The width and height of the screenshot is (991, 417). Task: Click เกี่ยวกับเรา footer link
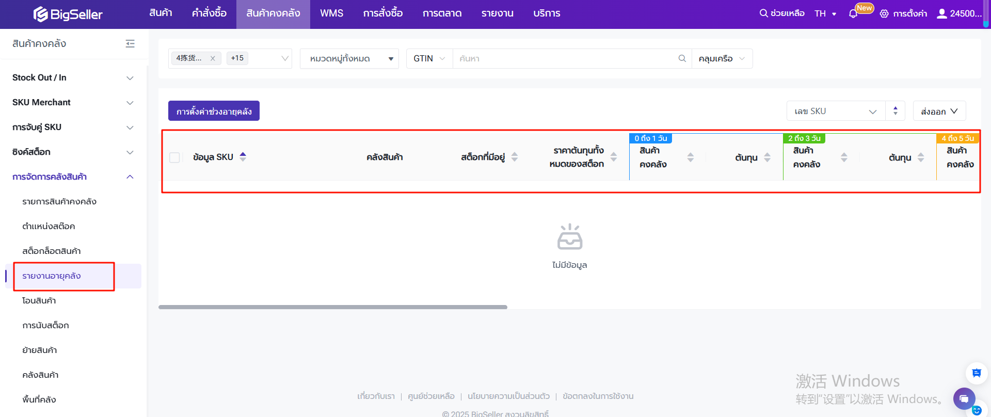376,396
